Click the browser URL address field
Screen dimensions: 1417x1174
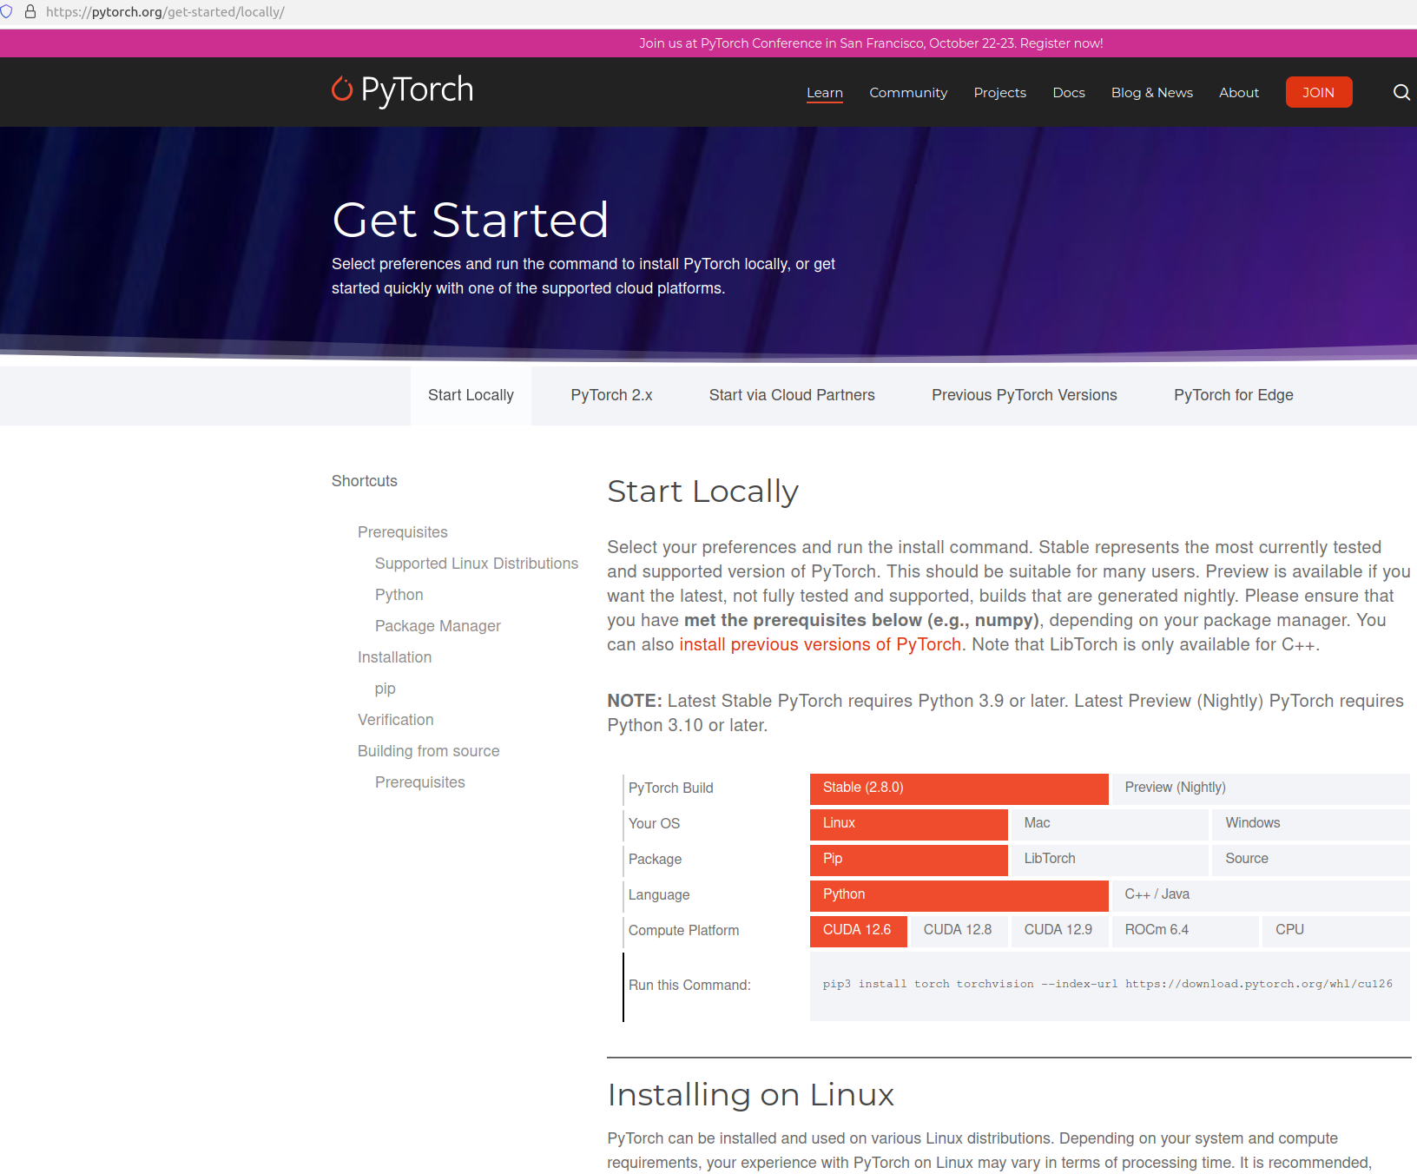tap(165, 12)
